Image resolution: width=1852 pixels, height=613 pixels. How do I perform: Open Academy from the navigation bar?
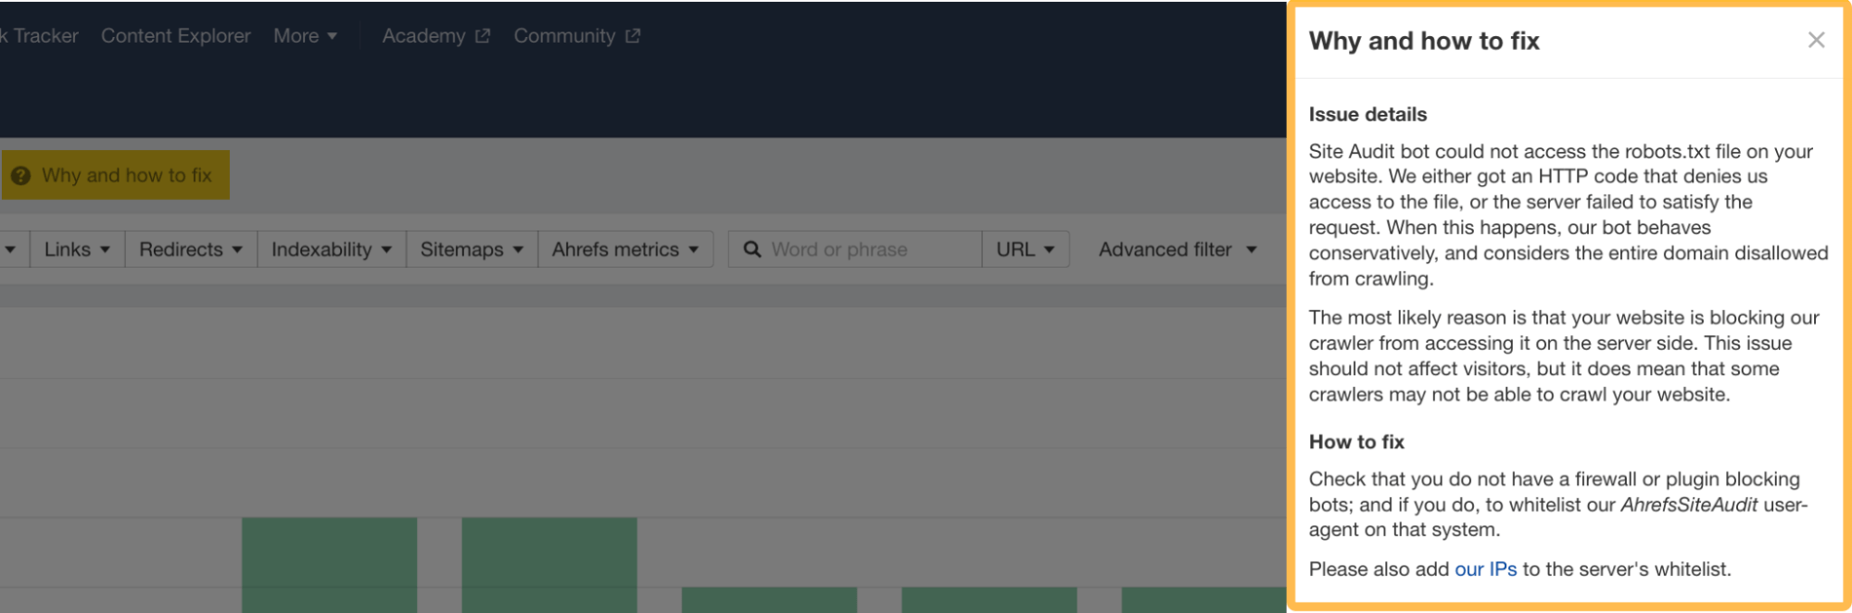423,35
